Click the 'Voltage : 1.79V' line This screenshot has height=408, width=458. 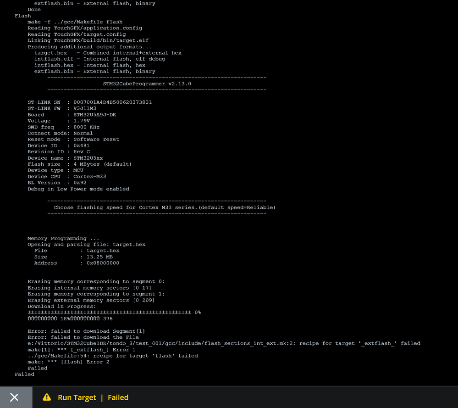[x=59, y=121]
